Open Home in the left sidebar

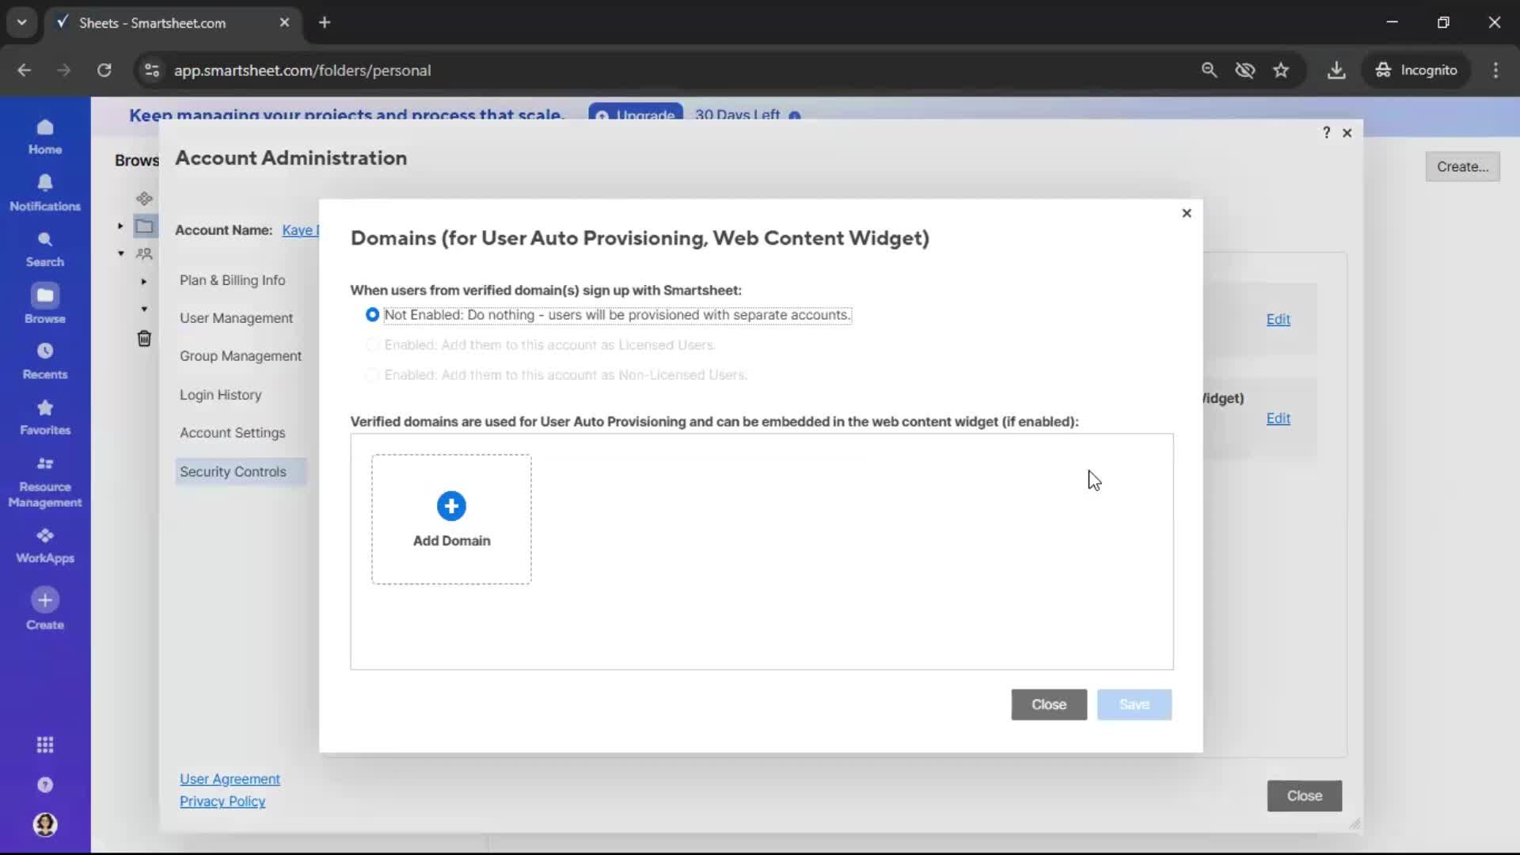click(45, 136)
